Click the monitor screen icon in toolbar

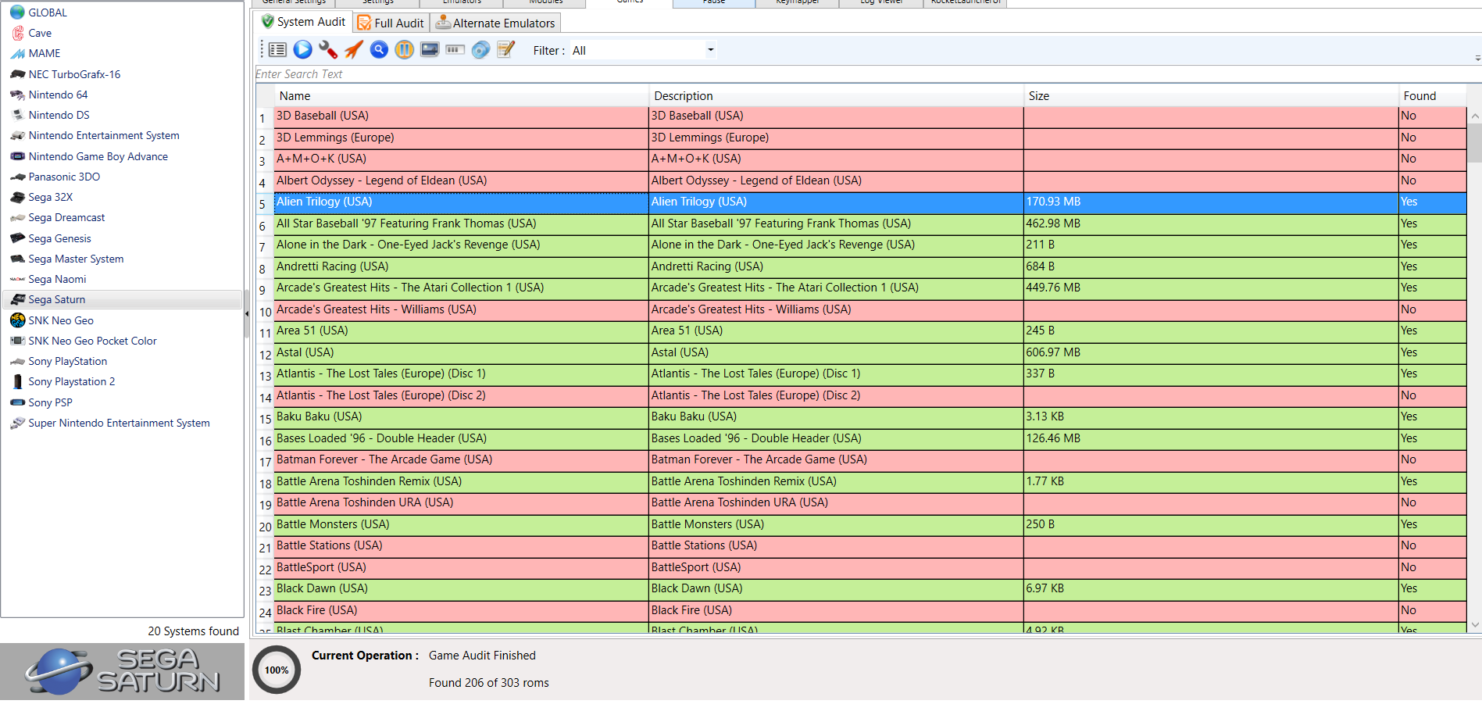[430, 50]
